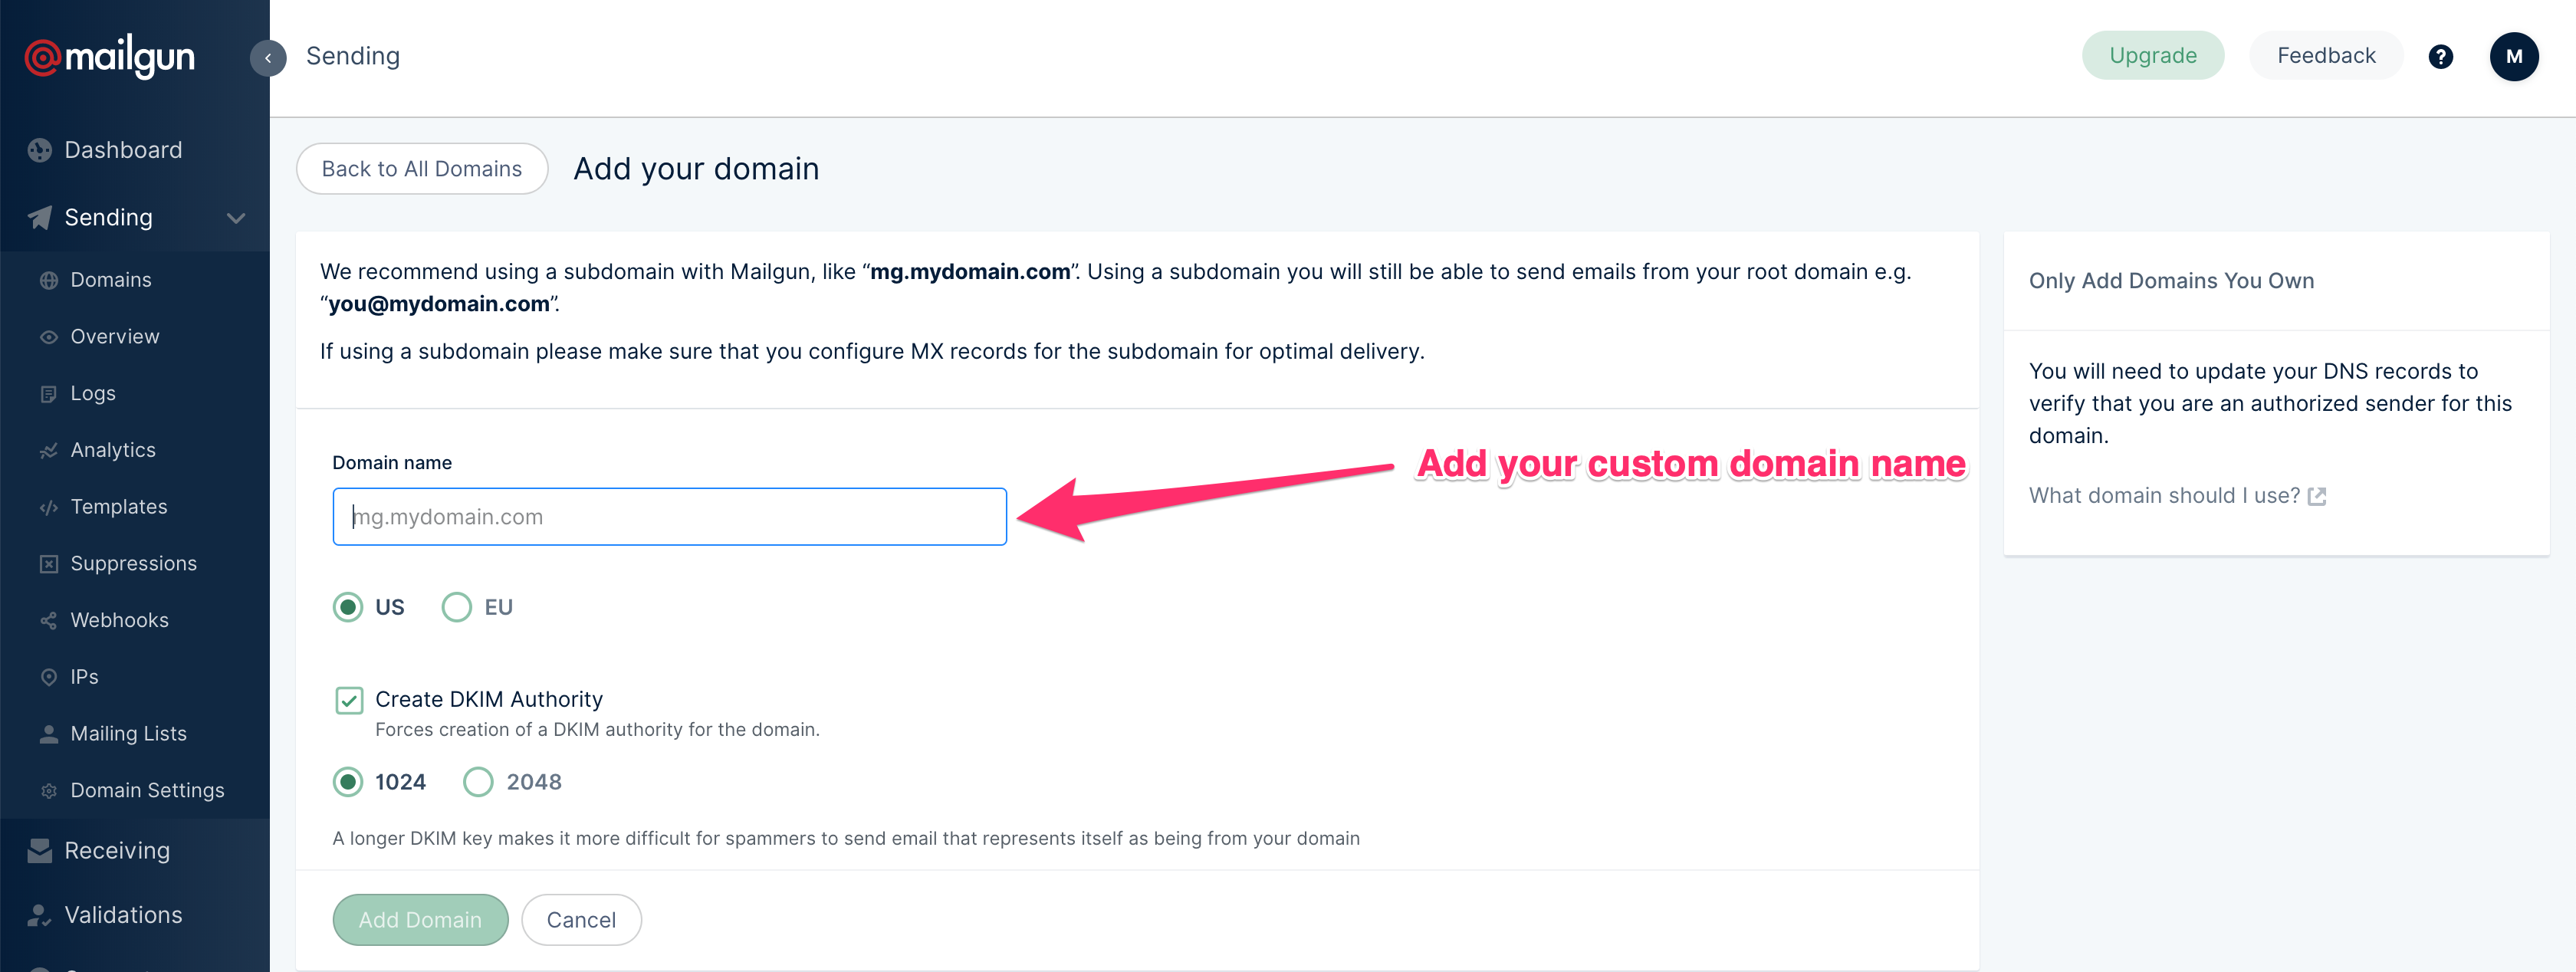Focus the Domain name input field

669,517
